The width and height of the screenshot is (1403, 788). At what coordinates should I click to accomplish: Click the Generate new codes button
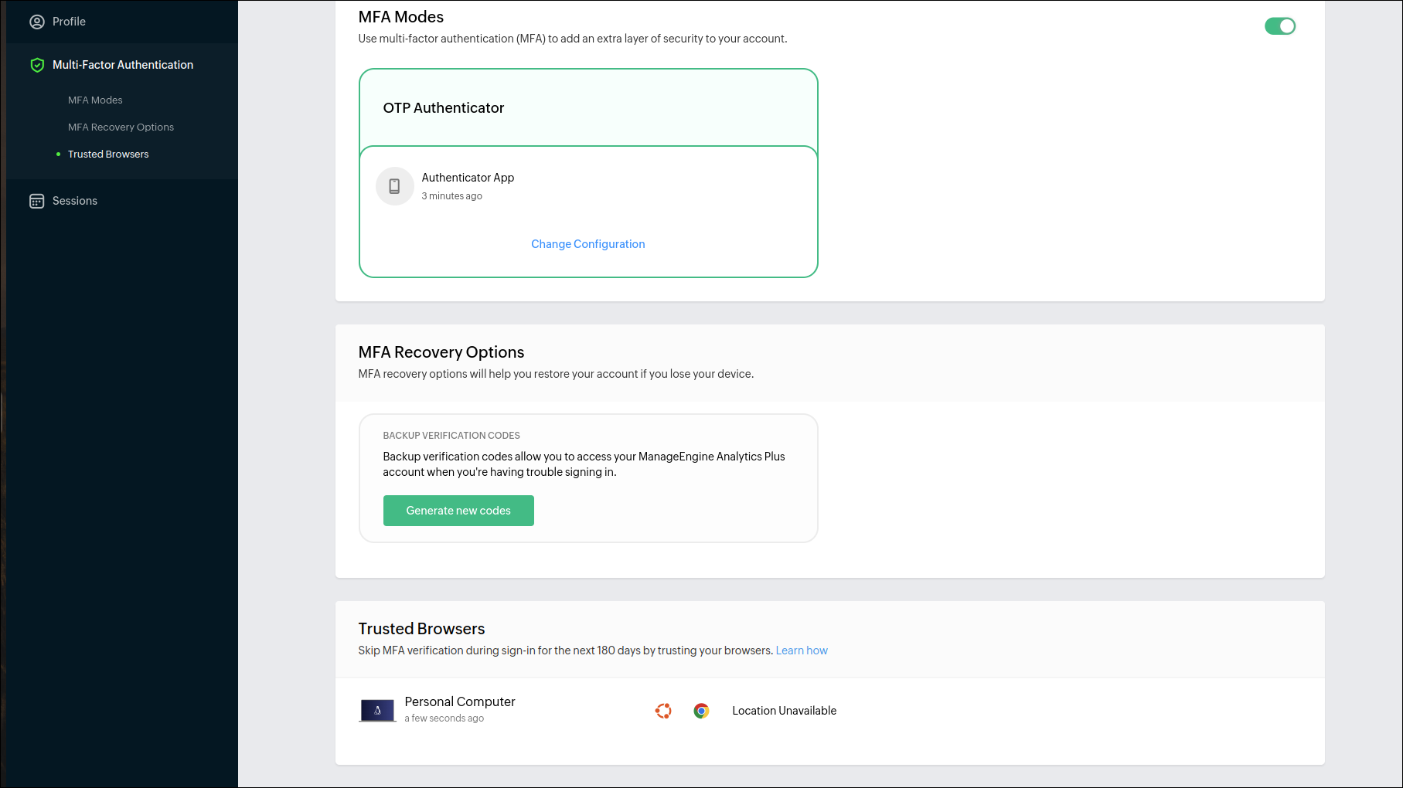click(x=458, y=511)
